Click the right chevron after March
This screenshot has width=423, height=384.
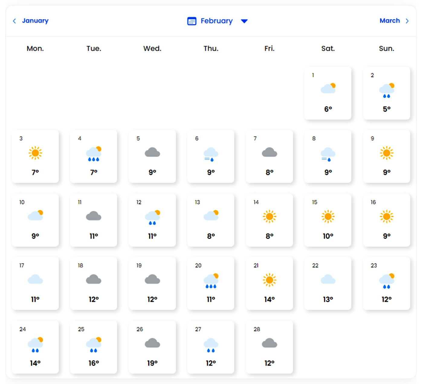[407, 21]
